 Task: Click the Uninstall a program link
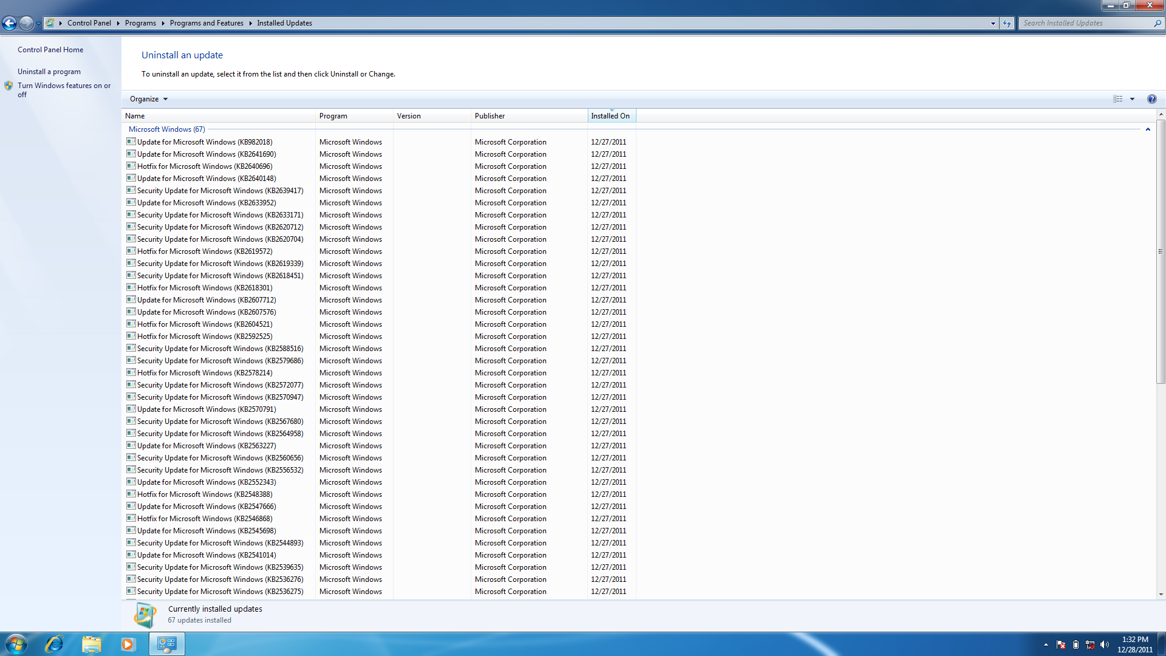[49, 72]
